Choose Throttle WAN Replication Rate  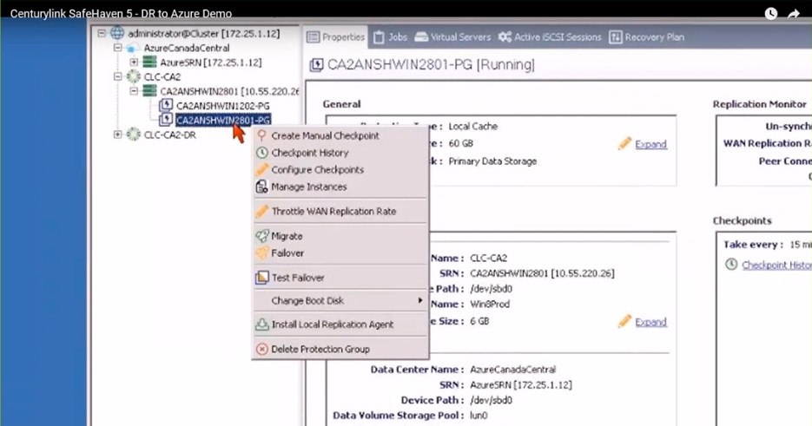(x=341, y=211)
